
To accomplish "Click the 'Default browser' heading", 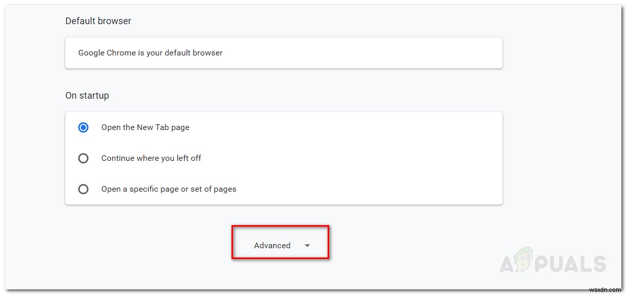I will tap(98, 21).
